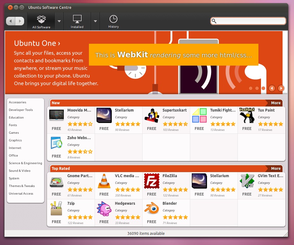Open Stellarium from the New section
The height and width of the screenshot is (245, 294).
click(104, 115)
